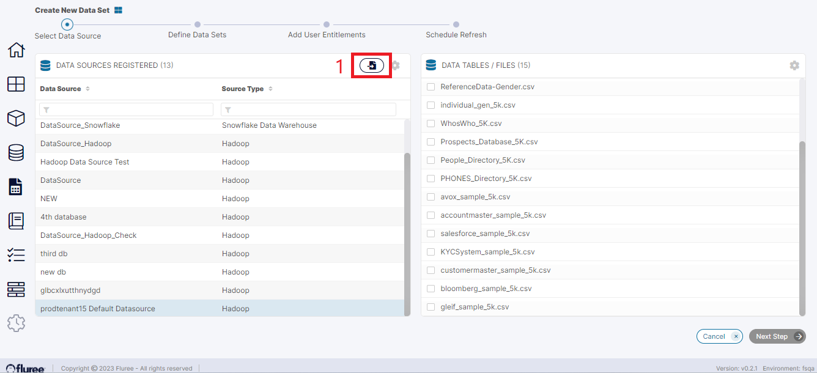This screenshot has width=817, height=373.
Task: Go to Define Data Sets step
Action: coord(197,25)
